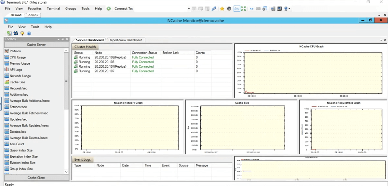Screen dimensions: 388x186
Task: Select Group Index Size in the Toolbox
Action: pos(19,169)
